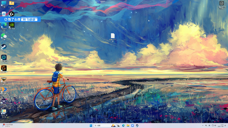Open the yellow folder on the desktop
The width and height of the screenshot is (228, 128).
pos(11,4)
